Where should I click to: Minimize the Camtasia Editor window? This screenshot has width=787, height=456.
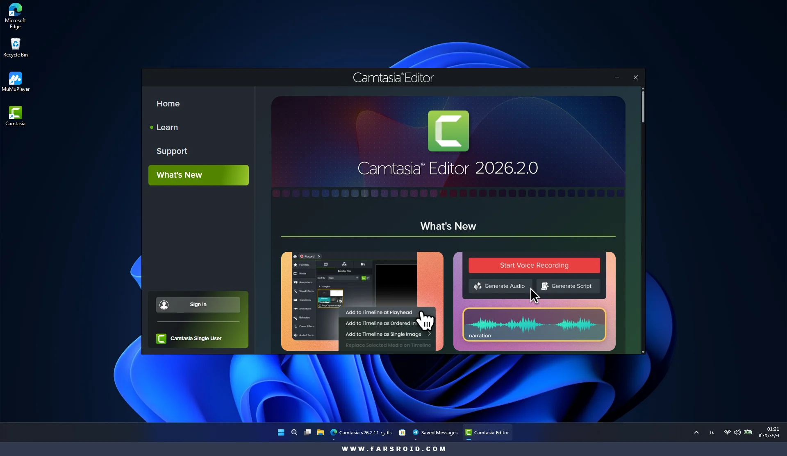(617, 77)
